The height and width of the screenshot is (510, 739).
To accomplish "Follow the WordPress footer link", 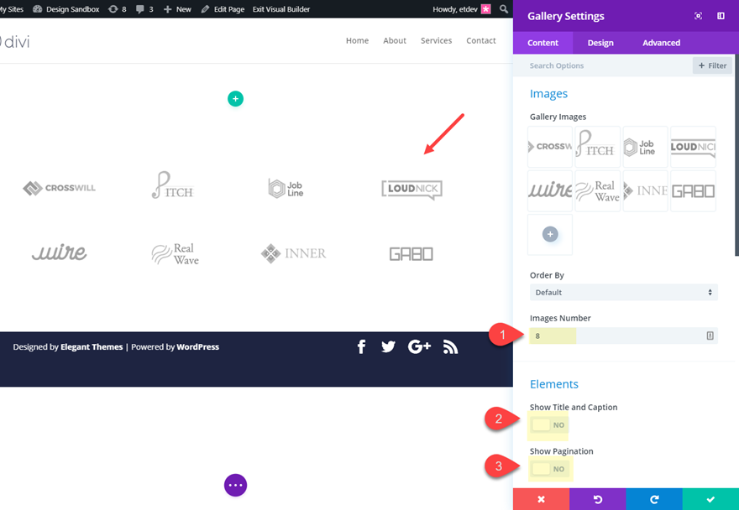I will coord(198,347).
